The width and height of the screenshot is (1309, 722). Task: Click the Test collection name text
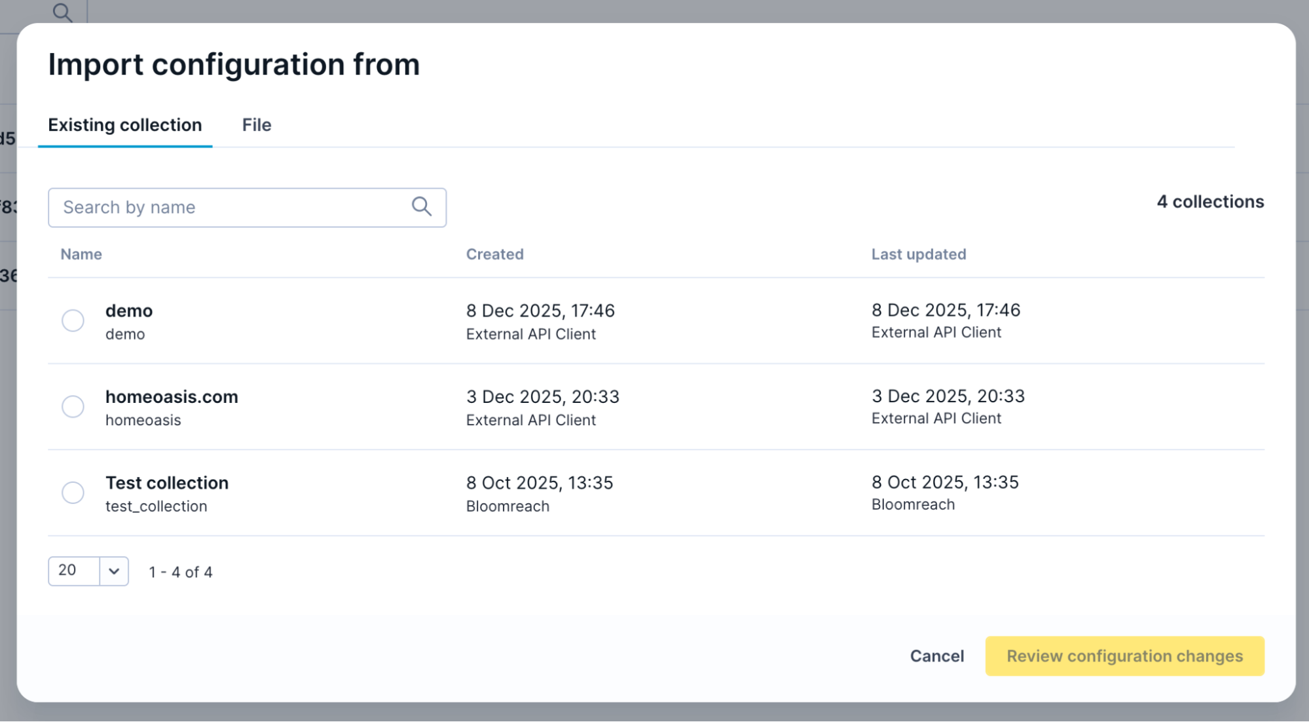pyautogui.click(x=167, y=483)
